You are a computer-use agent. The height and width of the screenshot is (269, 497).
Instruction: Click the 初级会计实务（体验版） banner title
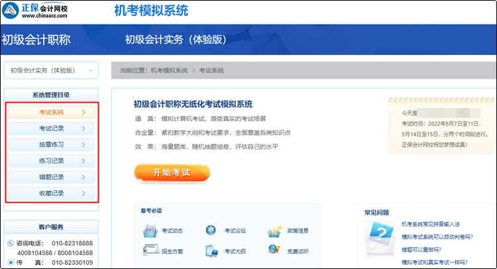point(176,40)
